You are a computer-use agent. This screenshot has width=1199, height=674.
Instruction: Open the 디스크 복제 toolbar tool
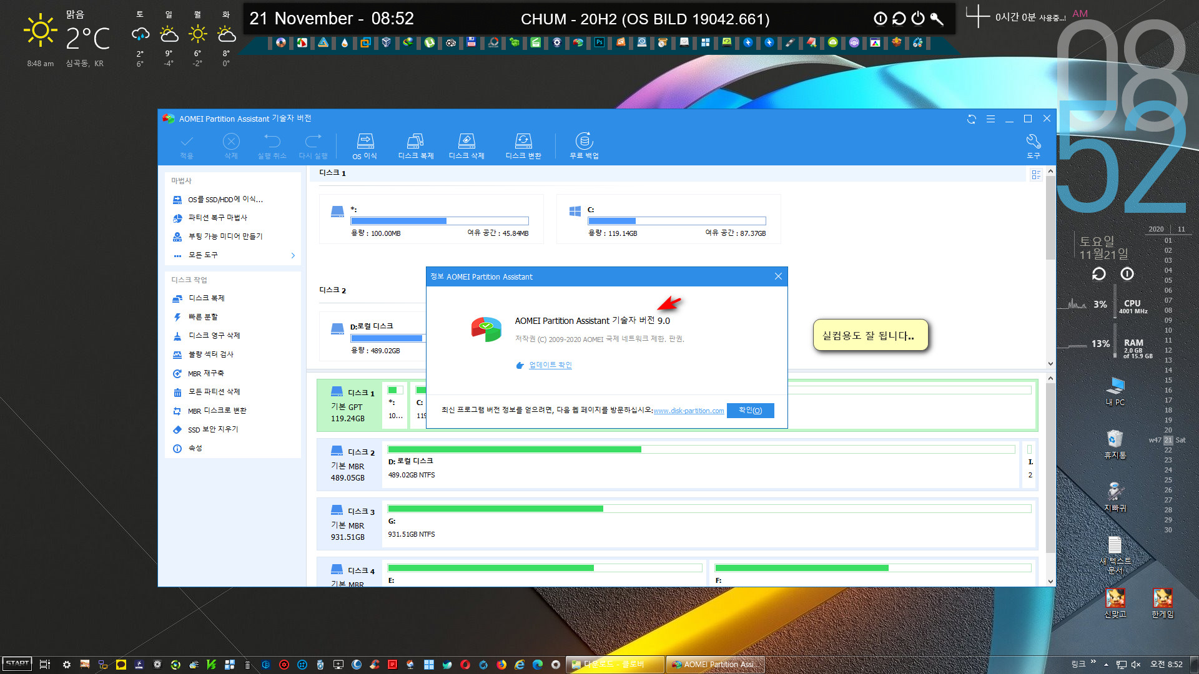pos(416,146)
